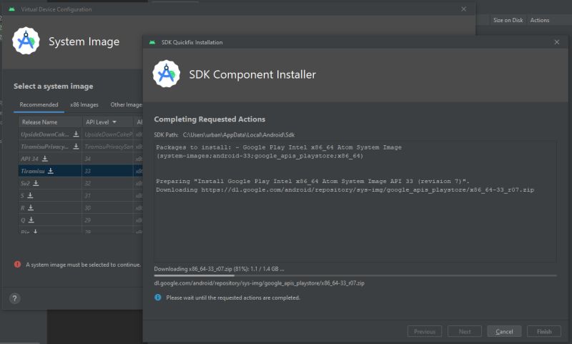Screen dimensions: 572x344
Task: Download the Q release image
Action: [x=31, y=220]
